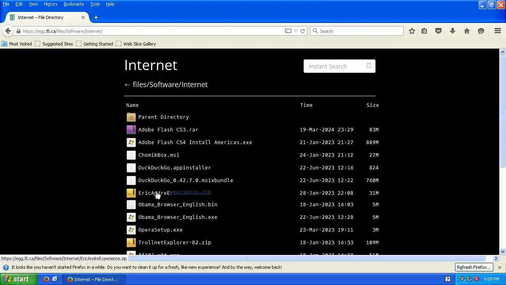The height and width of the screenshot is (285, 506).
Task: Click the Parent Directory folder icon
Action: [x=131, y=117]
